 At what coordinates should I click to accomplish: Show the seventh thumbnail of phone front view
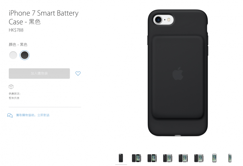click(214, 158)
